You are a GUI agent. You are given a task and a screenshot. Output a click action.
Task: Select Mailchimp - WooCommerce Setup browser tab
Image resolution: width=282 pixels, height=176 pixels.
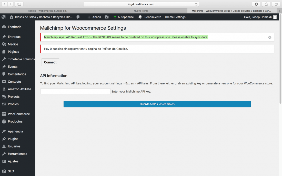[x=231, y=11]
